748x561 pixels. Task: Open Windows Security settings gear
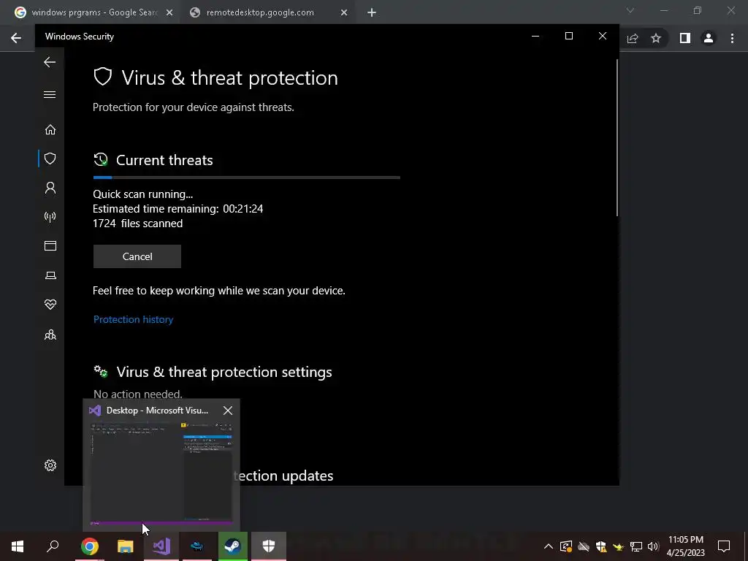(x=50, y=465)
